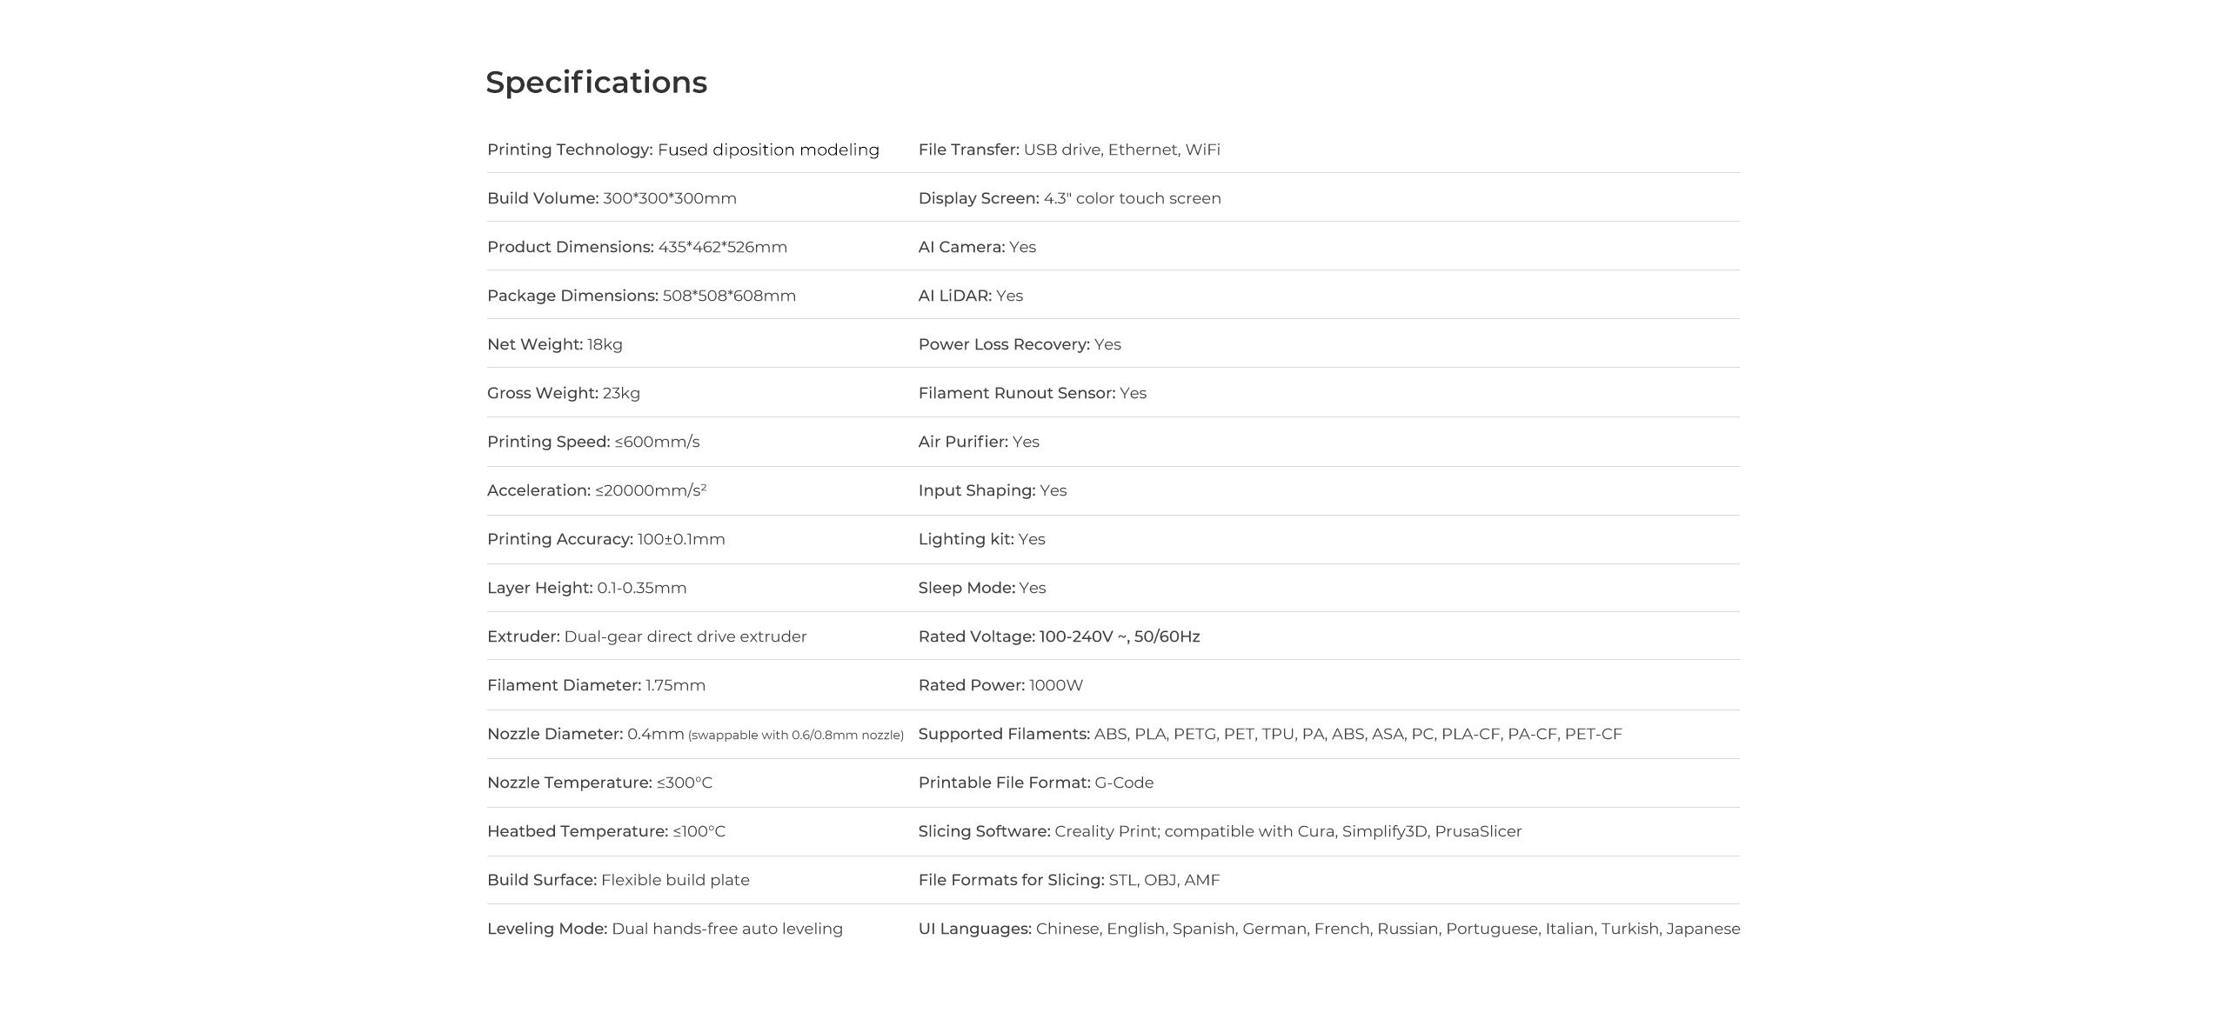Click the Nozzle Diameter 0.4mm entry
The height and width of the screenshot is (1026, 2227).
tap(585, 734)
